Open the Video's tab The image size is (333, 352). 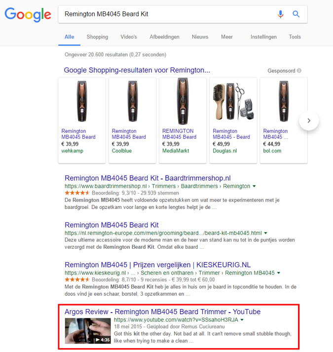tap(129, 37)
